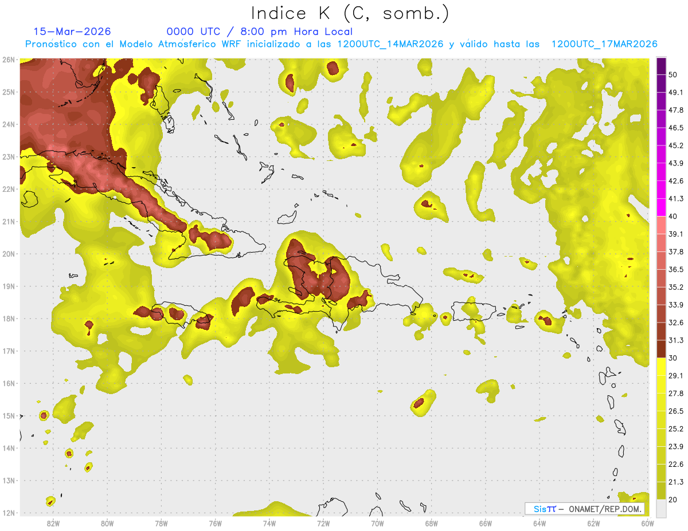Click the color scale value '21.3'
This screenshot has height=531, width=688.
click(x=675, y=482)
